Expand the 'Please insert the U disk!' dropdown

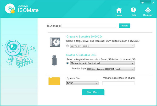(x=102, y=63)
